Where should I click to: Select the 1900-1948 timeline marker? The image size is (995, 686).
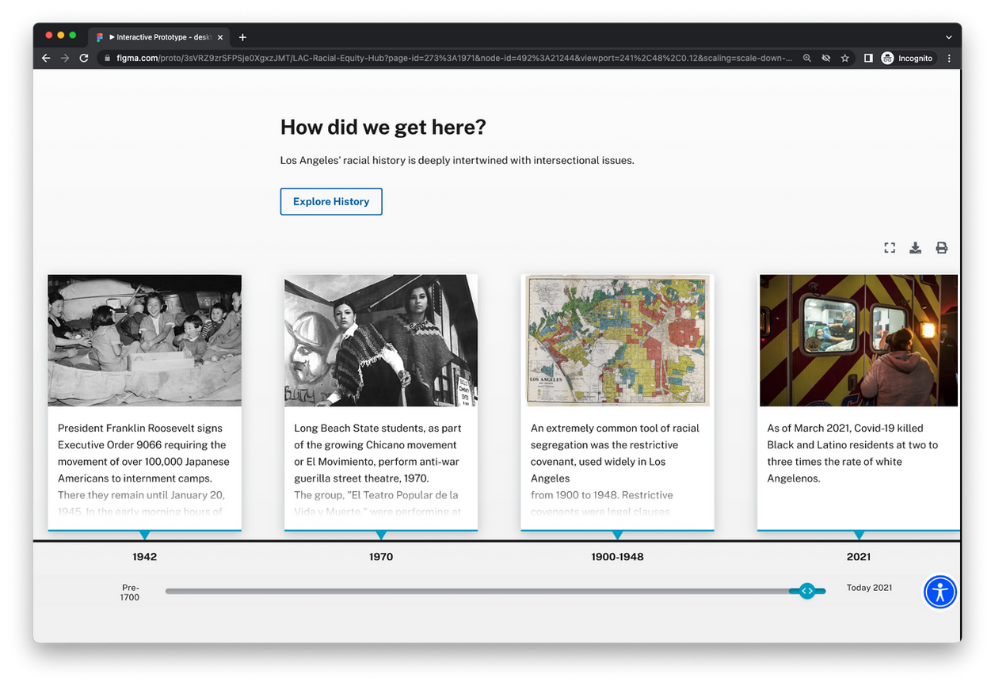[x=617, y=557]
